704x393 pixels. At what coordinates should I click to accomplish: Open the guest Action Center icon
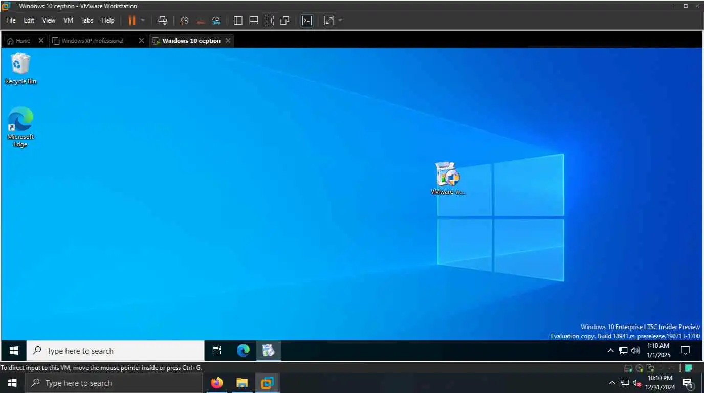(686, 351)
